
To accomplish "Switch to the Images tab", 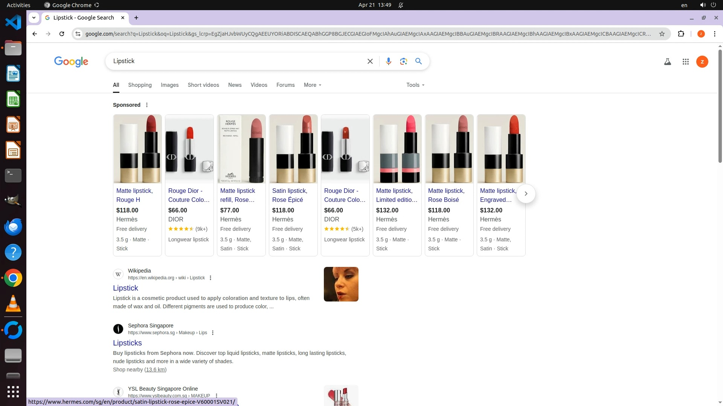I will (x=169, y=85).
